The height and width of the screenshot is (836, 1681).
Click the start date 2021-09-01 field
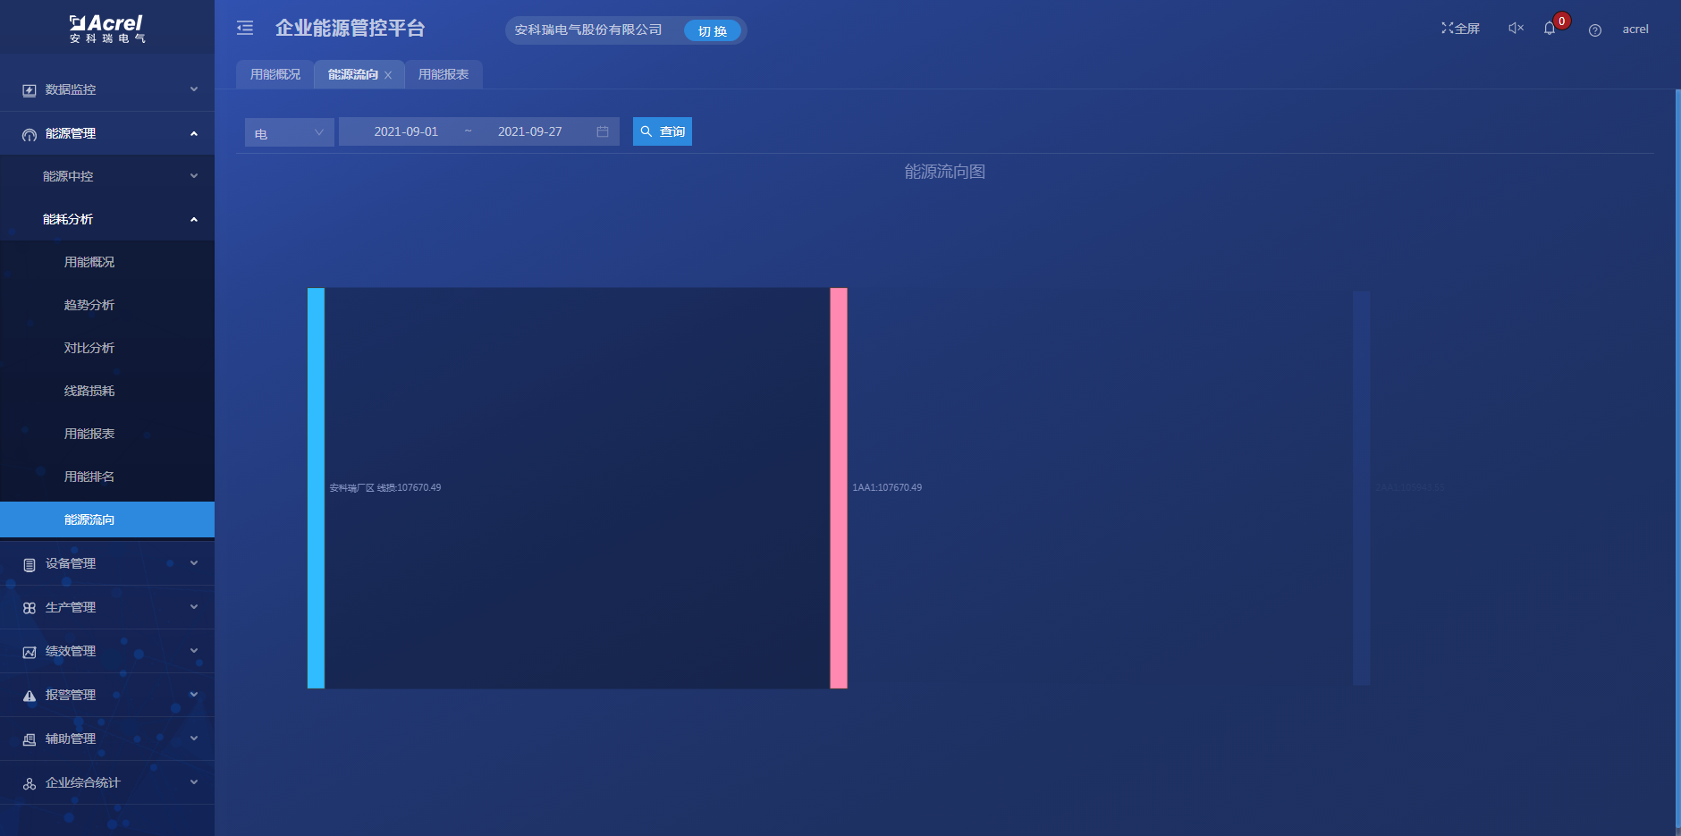pyautogui.click(x=406, y=132)
